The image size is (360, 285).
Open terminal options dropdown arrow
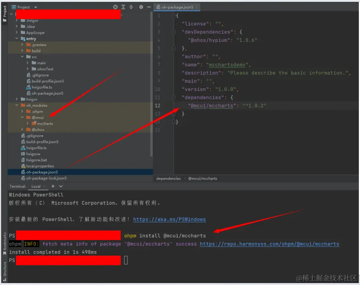[x=61, y=186]
